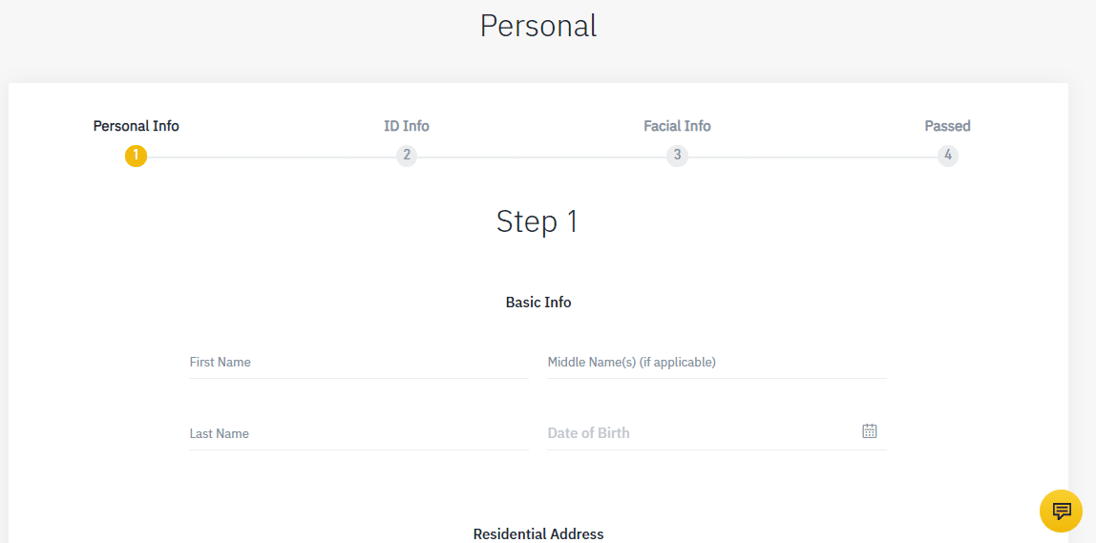1096x543 pixels.
Task: Focus the Last Name input field
Action: point(359,434)
